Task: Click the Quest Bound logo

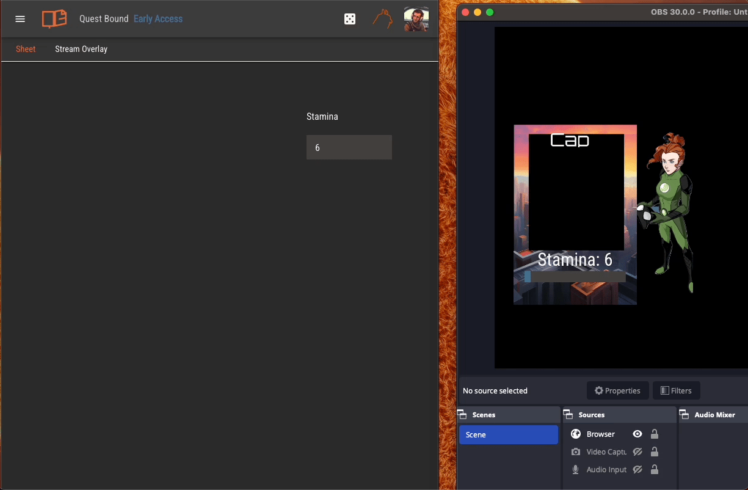Action: (54, 18)
